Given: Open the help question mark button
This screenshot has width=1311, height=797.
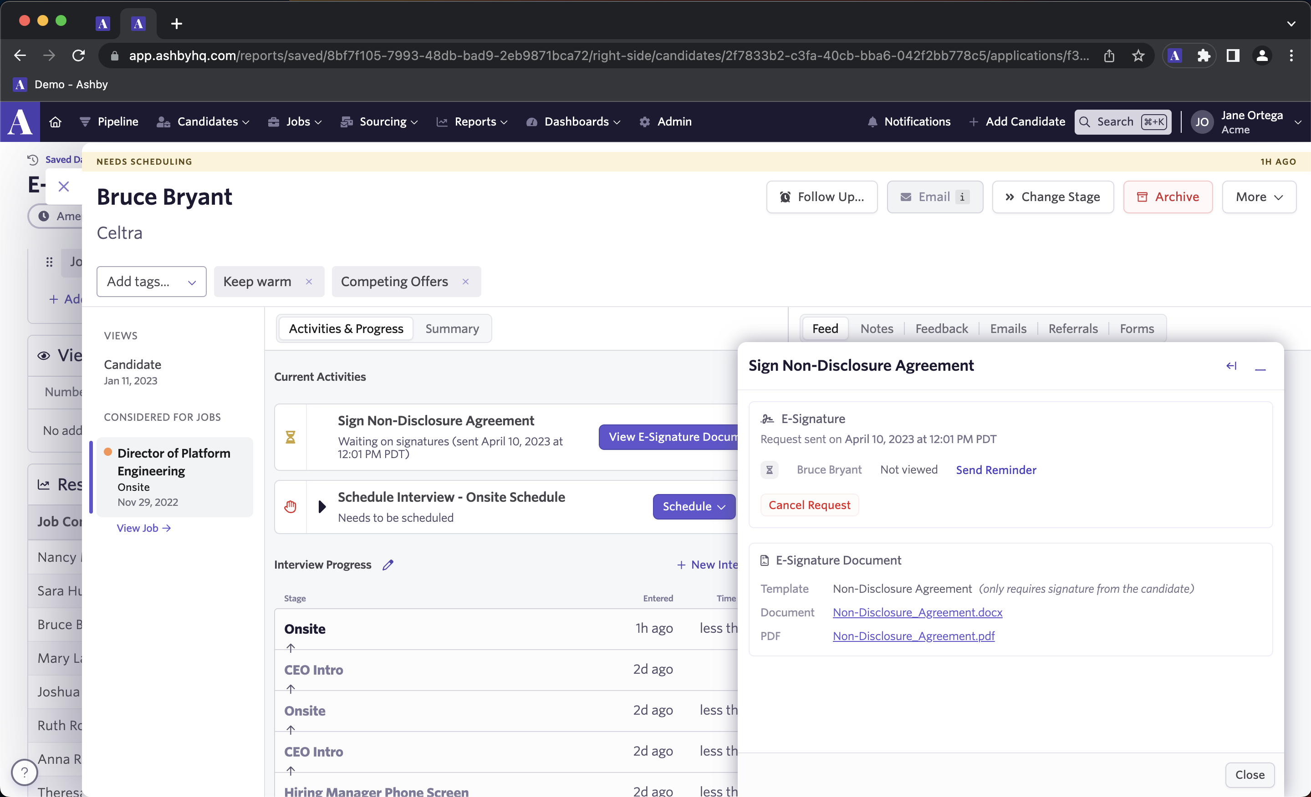Looking at the screenshot, I should pos(24,772).
